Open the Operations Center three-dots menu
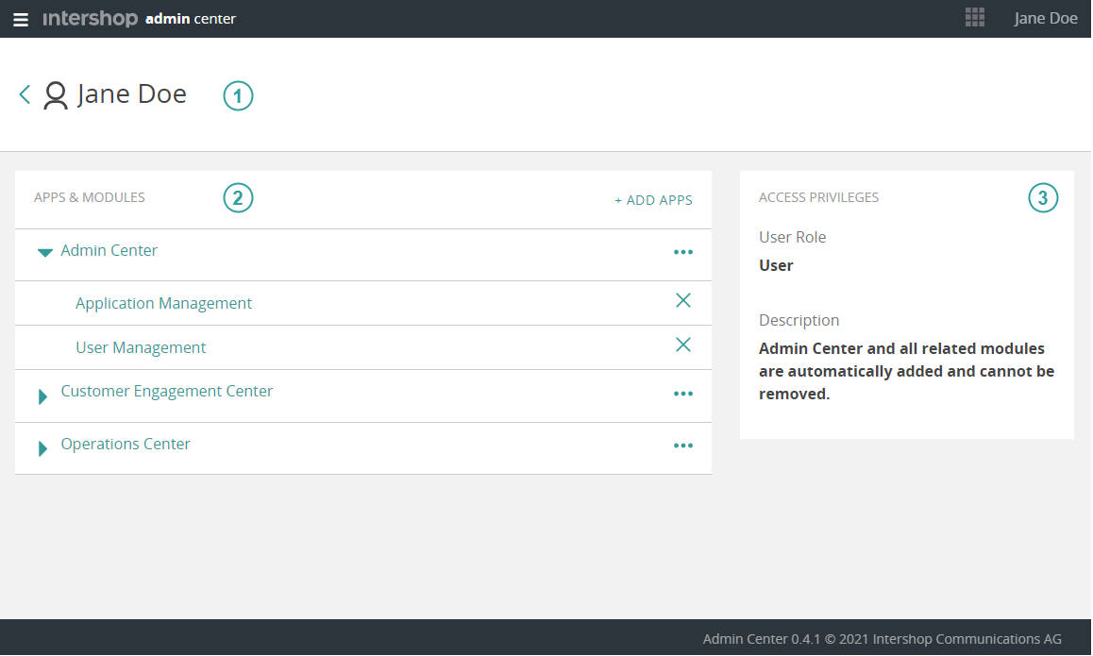This screenshot has height=656, width=1093. (683, 446)
